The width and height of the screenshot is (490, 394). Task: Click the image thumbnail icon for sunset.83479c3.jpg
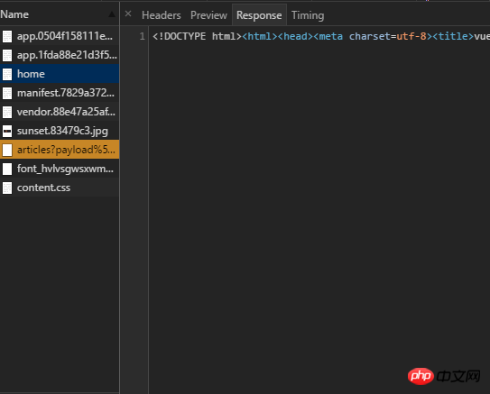point(7,131)
